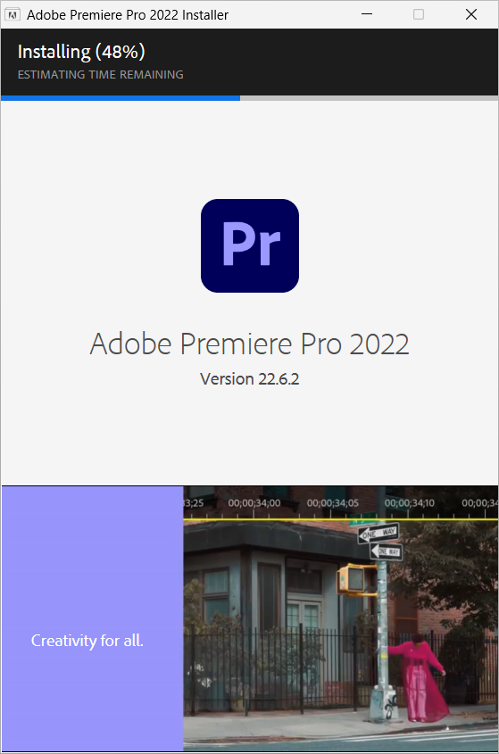Click the 00;00;34;10 timecode marker
The image size is (499, 754).
(x=410, y=503)
